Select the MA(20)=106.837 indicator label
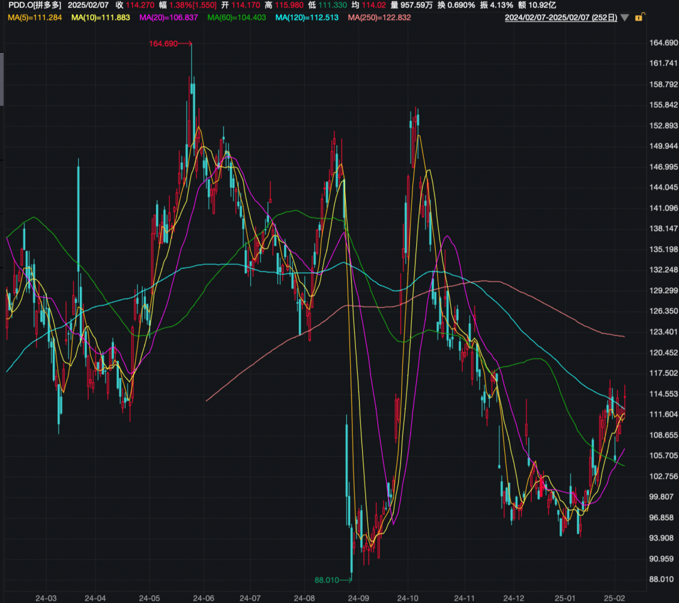The width and height of the screenshot is (679, 603). coord(168,18)
